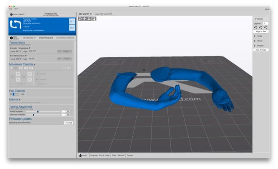Switch to the CONFIGURATION tab
Image resolution: width=278 pixels, height=169 pixels.
click(65, 38)
